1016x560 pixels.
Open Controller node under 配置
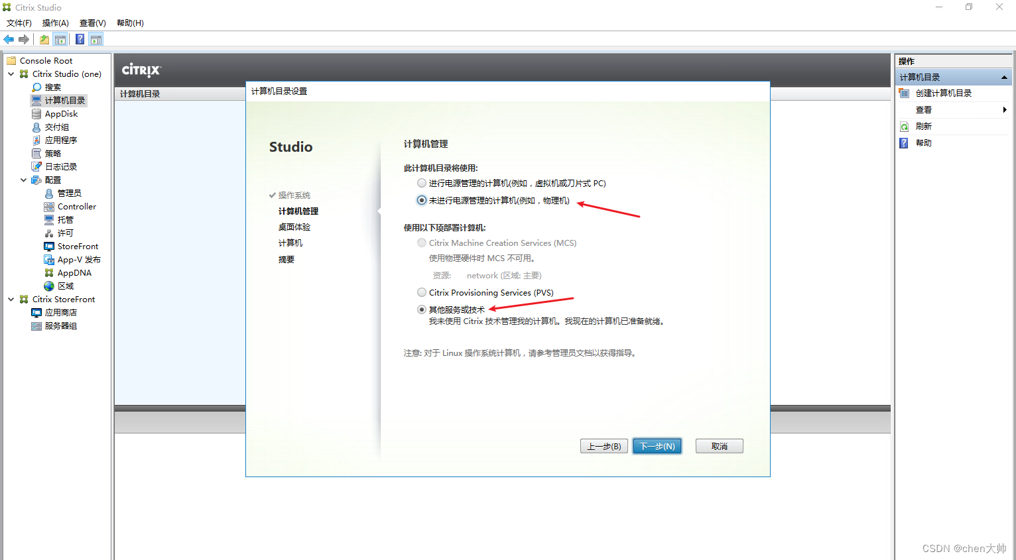pos(77,206)
